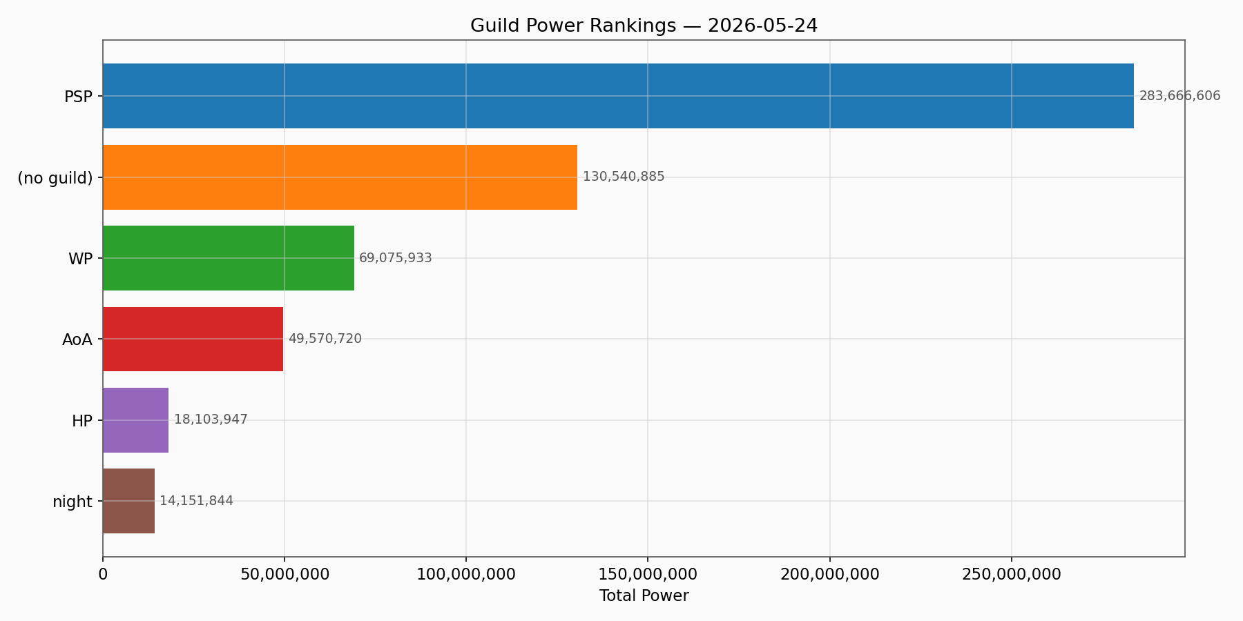Click the AoA y-axis label
Viewport: 1243px width, 621px height.
point(77,339)
